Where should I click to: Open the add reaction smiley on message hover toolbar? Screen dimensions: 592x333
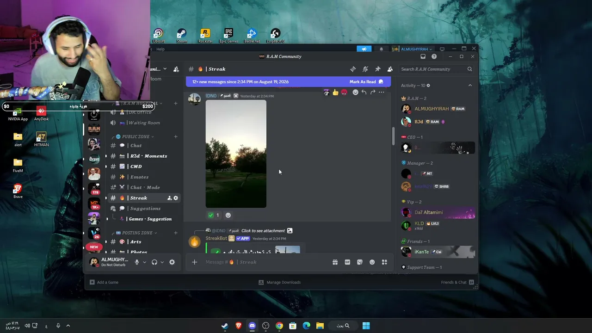355,92
